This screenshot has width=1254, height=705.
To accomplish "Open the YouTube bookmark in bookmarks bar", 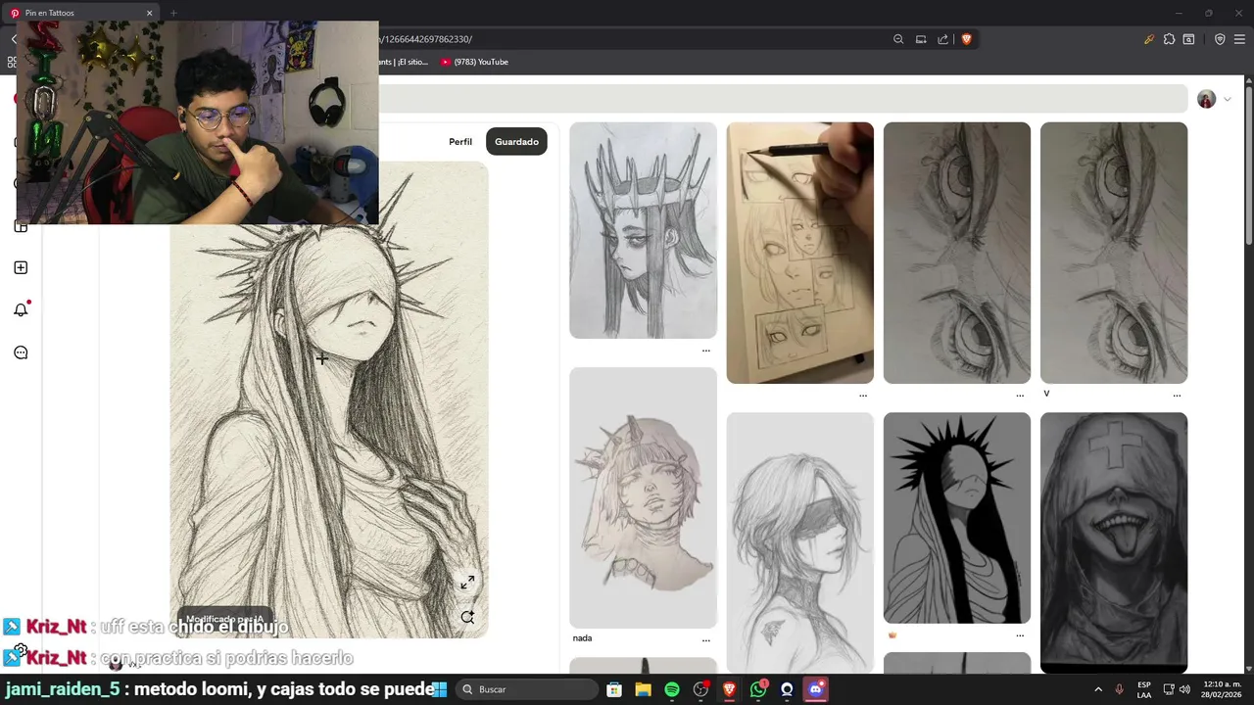I will pos(474,62).
